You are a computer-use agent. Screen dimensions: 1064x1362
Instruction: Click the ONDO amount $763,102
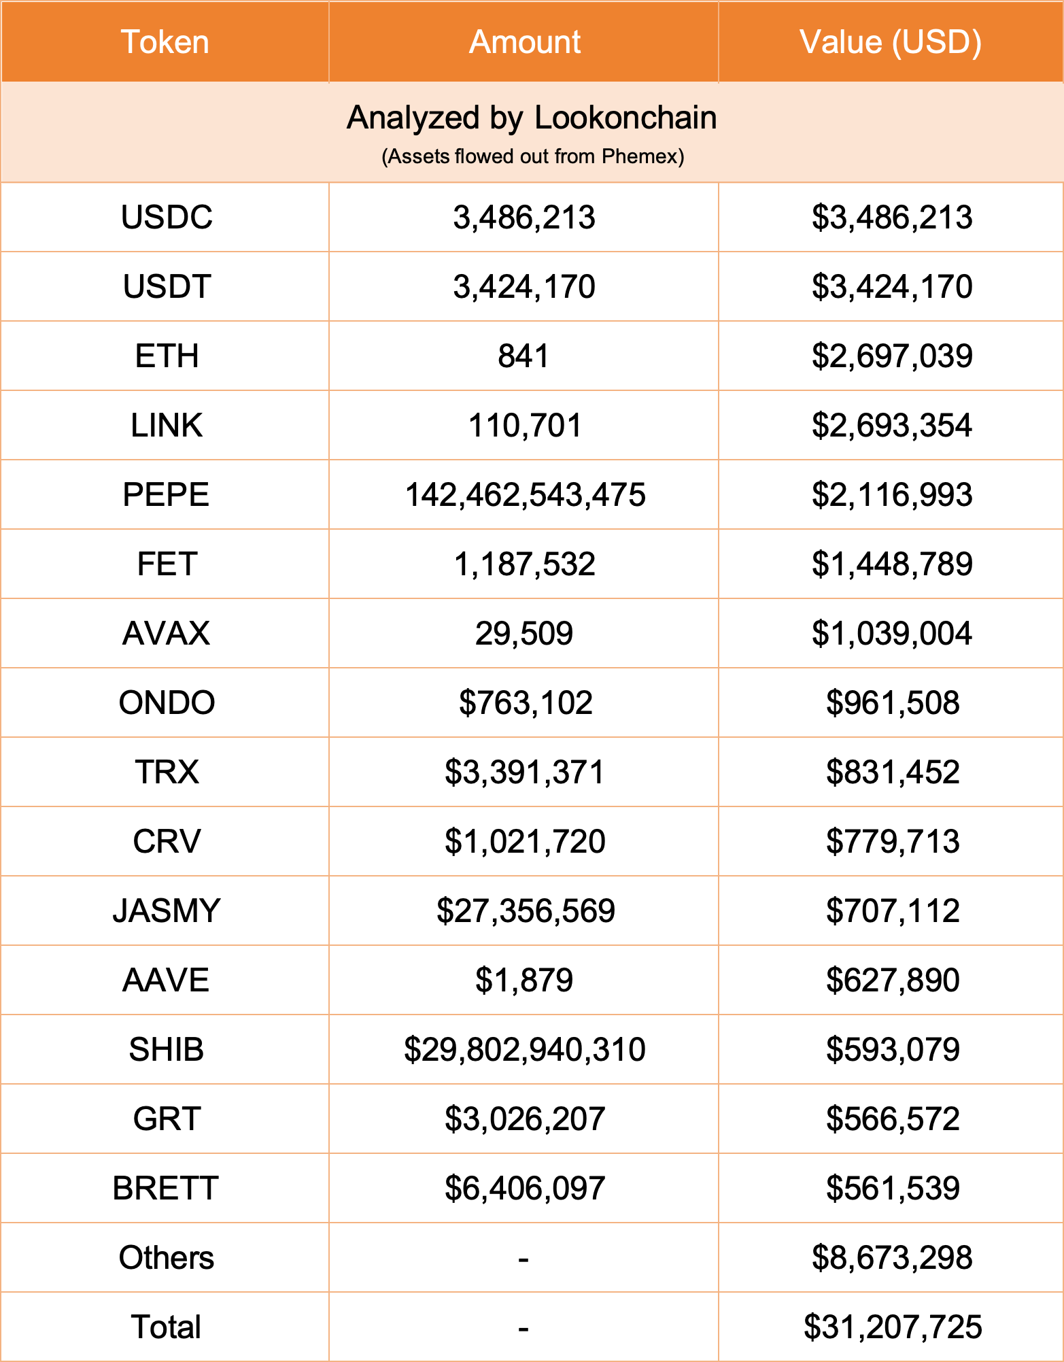pos(526,703)
